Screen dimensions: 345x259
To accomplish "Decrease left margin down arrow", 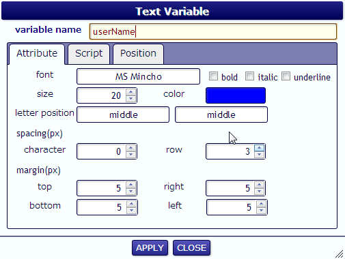I will [x=261, y=210].
